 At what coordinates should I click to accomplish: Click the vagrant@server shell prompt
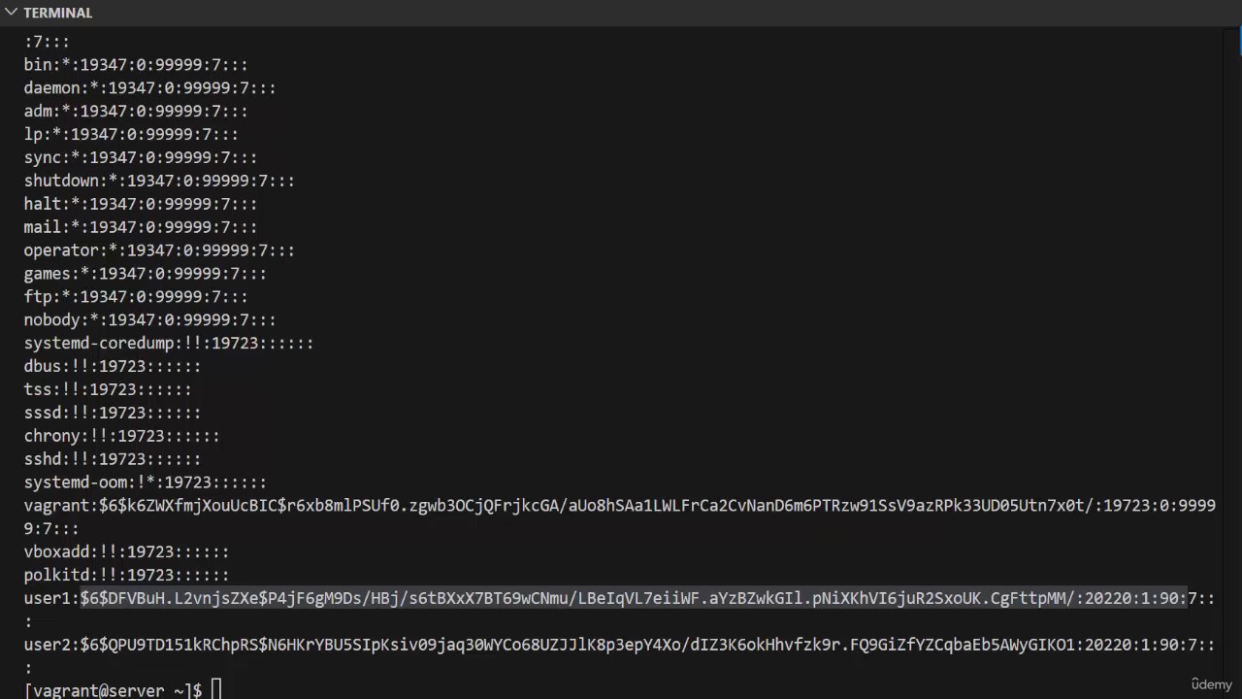(x=113, y=690)
